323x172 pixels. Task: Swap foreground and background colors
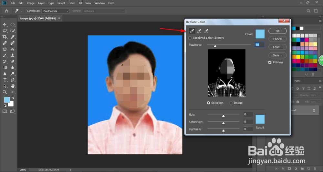(x=13, y=98)
